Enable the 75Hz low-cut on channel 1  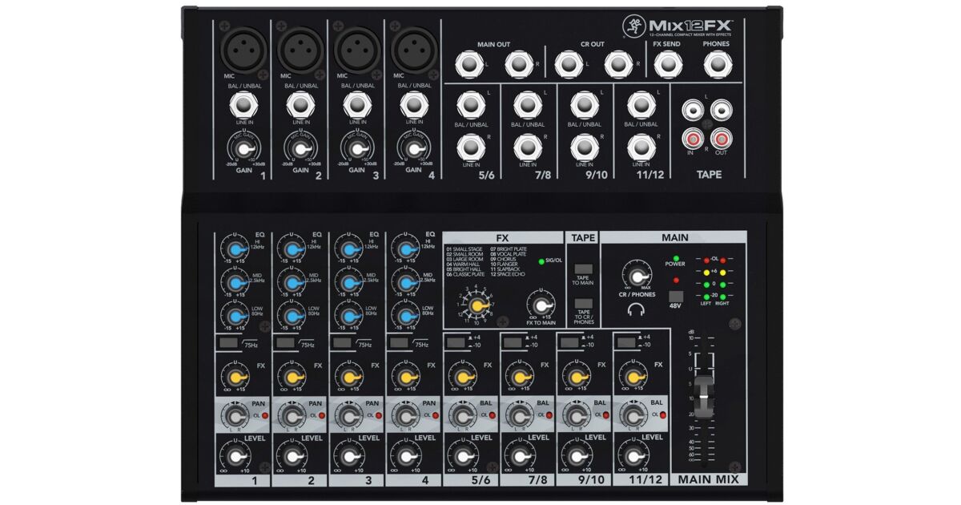(227, 343)
